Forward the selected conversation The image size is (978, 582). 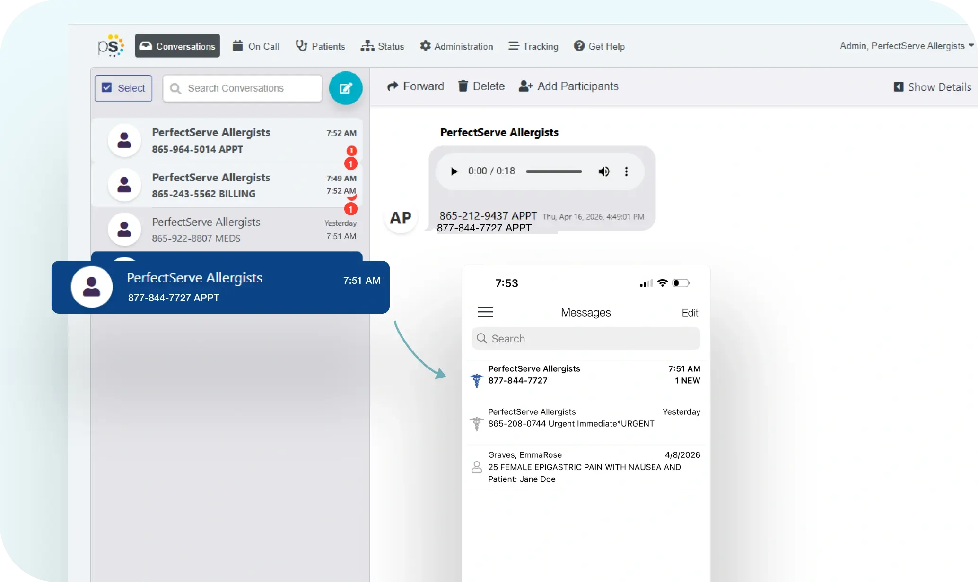(x=415, y=86)
